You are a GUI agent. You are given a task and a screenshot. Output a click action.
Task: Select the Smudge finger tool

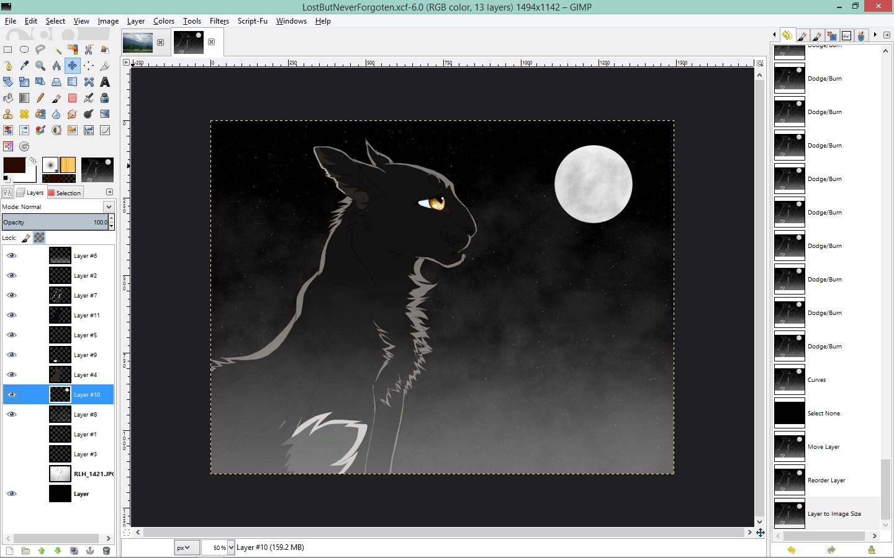click(73, 114)
